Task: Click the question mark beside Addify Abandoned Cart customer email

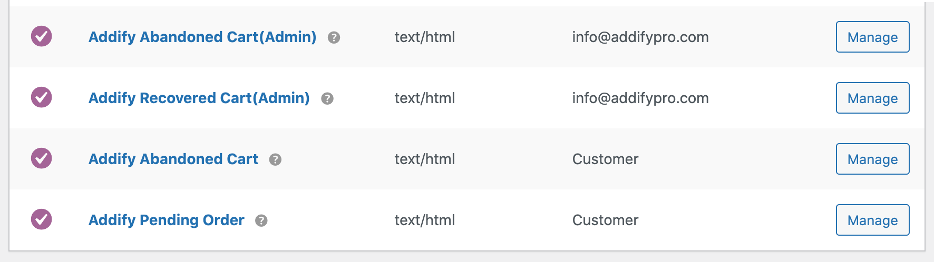Action: pyautogui.click(x=275, y=159)
